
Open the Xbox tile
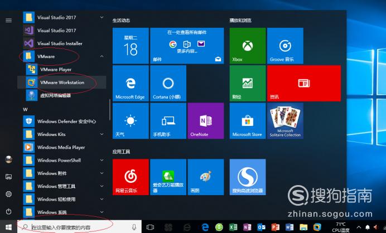(248, 46)
